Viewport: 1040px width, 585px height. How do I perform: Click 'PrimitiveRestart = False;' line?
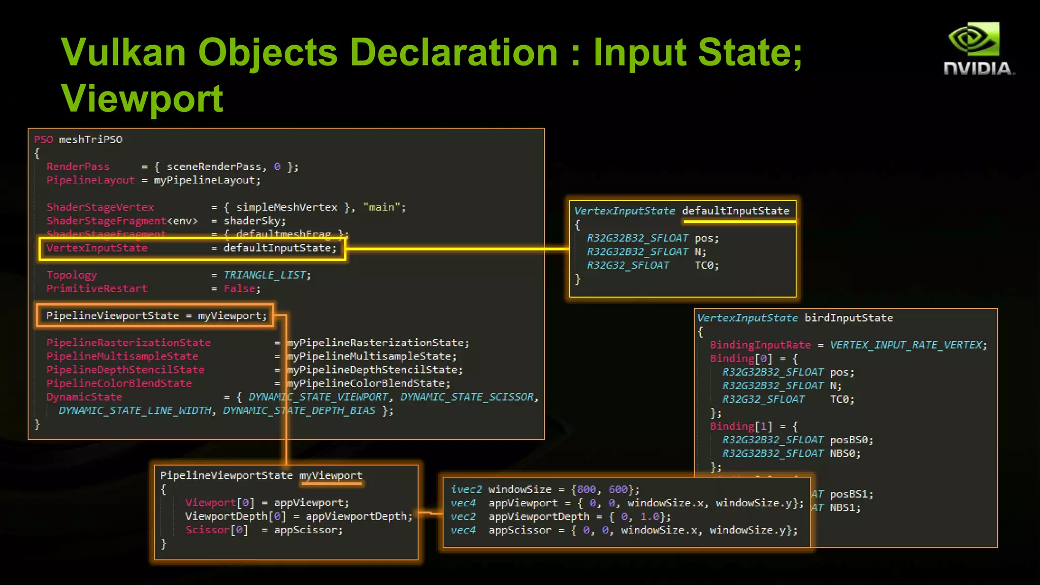click(153, 288)
